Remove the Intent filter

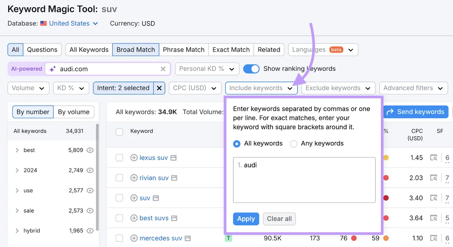pyautogui.click(x=159, y=88)
